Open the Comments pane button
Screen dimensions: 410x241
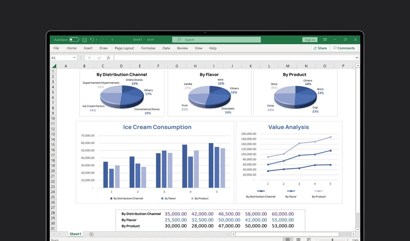tap(344, 48)
